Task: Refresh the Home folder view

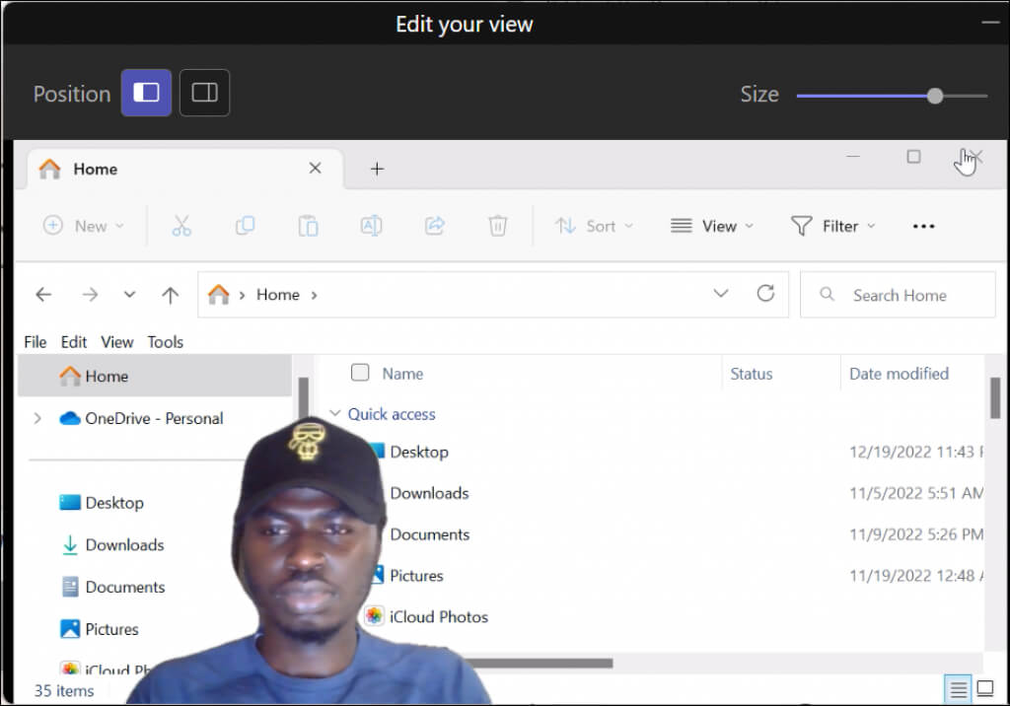Action: click(765, 294)
